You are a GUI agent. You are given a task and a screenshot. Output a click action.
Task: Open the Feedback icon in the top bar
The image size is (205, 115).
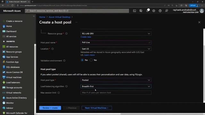tap(167, 11)
